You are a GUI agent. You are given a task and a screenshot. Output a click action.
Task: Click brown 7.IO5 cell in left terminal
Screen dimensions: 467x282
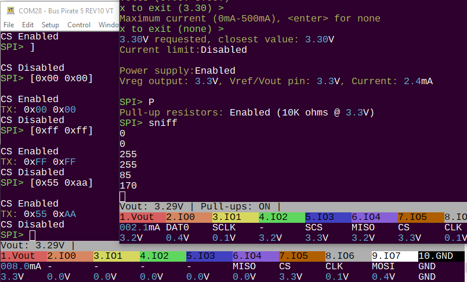click(303, 256)
